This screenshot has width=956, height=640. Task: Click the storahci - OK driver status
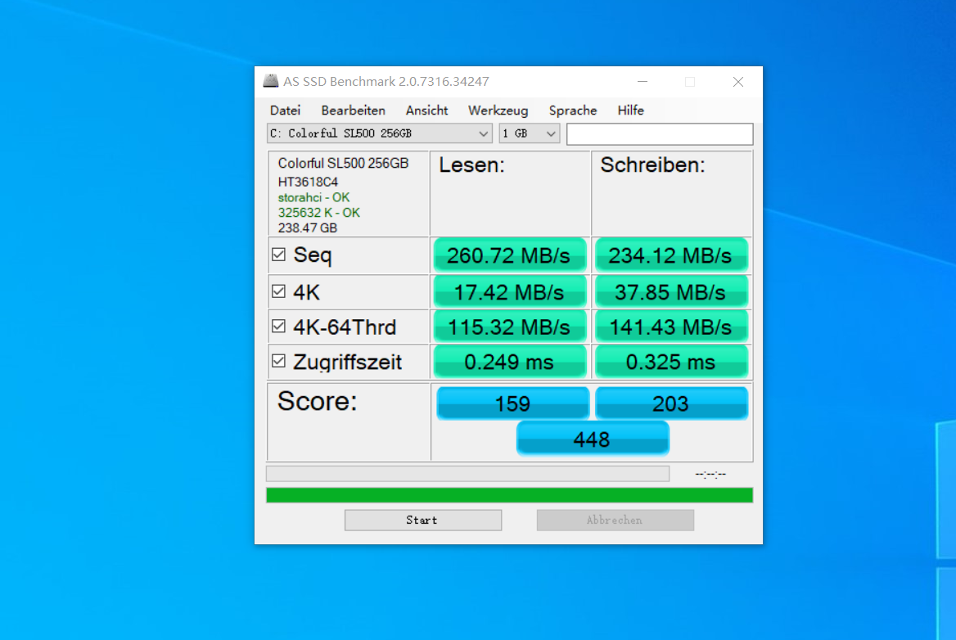(314, 197)
